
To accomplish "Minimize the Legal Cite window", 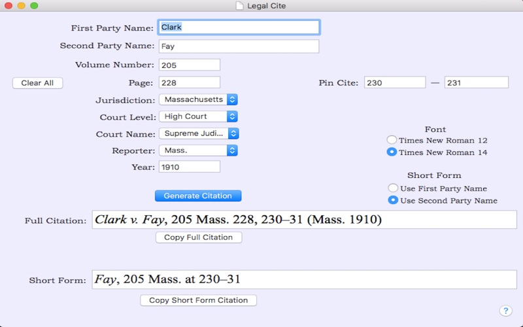I will 22,6.
